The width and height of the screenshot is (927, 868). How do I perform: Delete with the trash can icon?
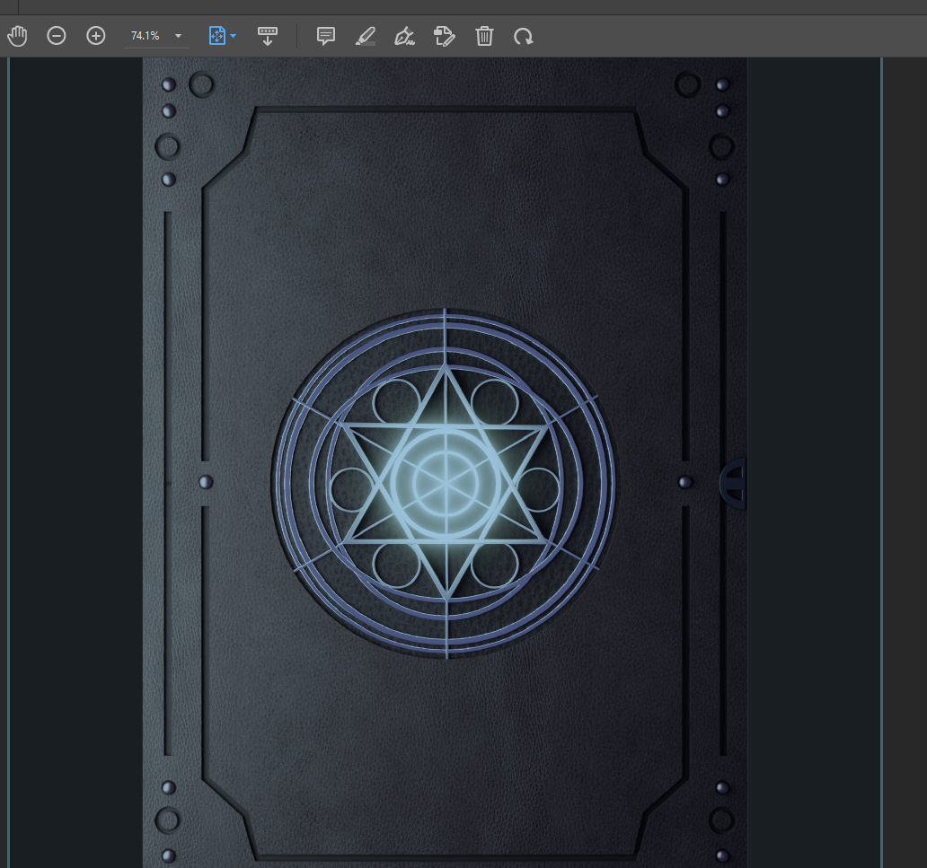(x=484, y=36)
